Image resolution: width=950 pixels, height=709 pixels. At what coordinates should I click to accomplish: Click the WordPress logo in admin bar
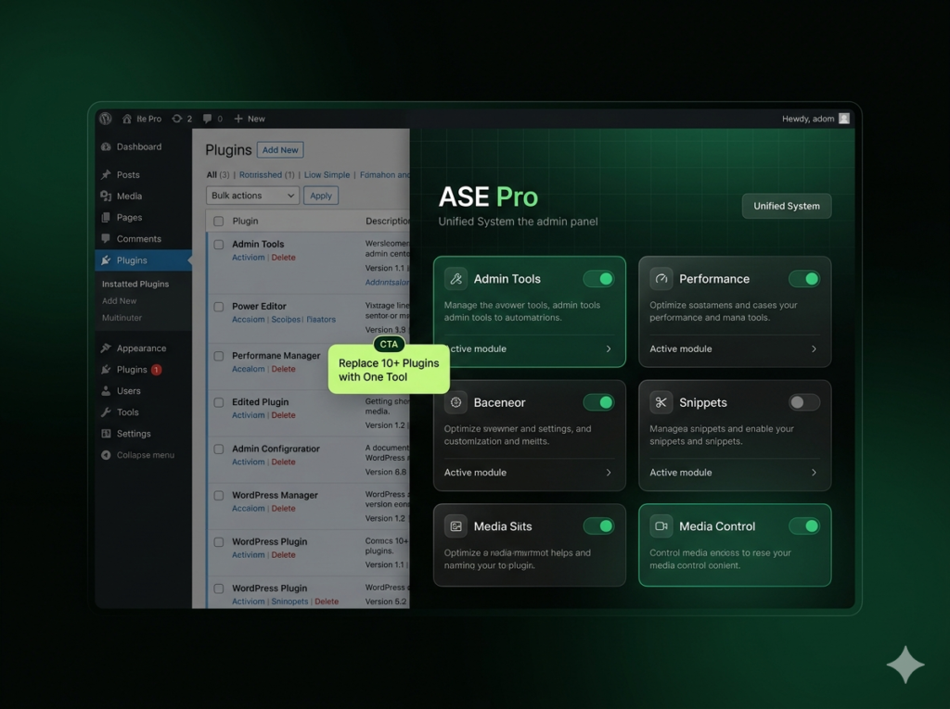[x=106, y=118]
